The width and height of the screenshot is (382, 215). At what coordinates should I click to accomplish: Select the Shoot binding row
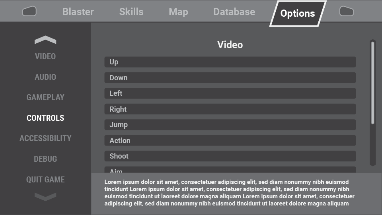230,156
